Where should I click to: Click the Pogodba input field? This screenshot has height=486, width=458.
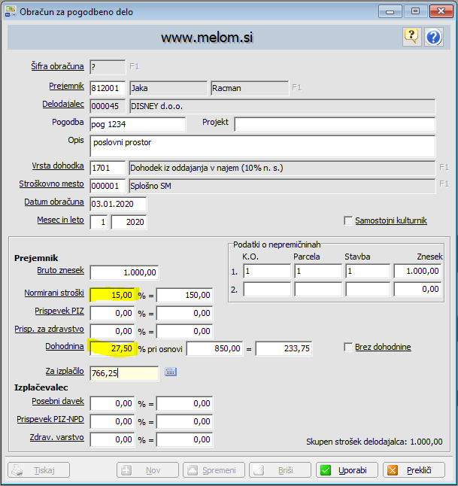(x=137, y=123)
